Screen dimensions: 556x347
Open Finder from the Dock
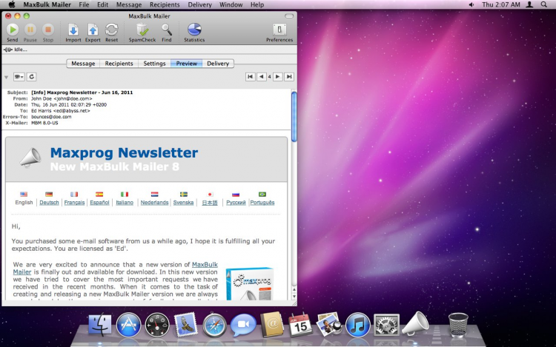(x=99, y=324)
